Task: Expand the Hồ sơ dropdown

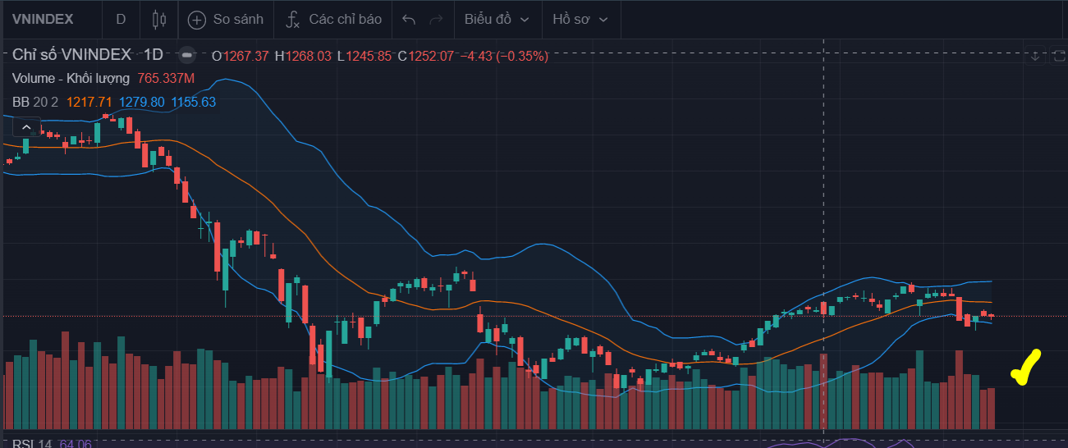Action: (580, 19)
